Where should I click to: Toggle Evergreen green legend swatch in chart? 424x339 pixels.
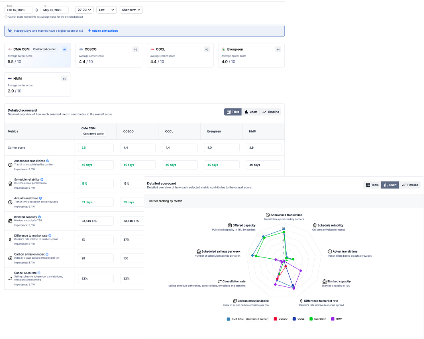pos(311,319)
